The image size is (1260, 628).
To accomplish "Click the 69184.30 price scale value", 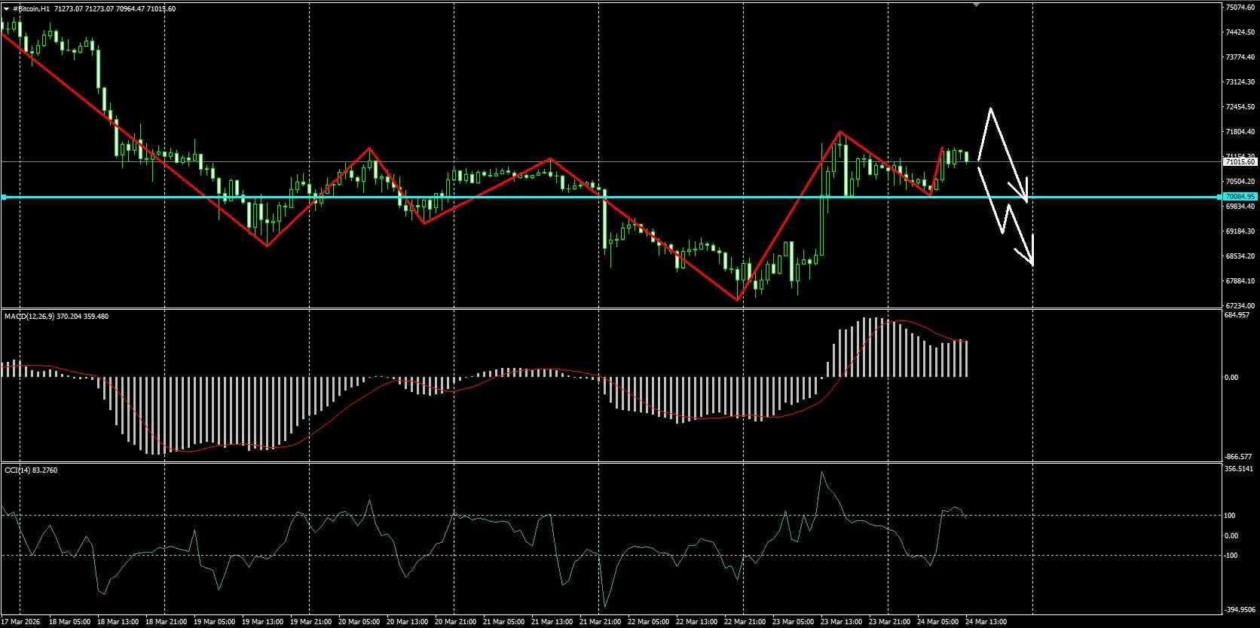I will point(1240,231).
